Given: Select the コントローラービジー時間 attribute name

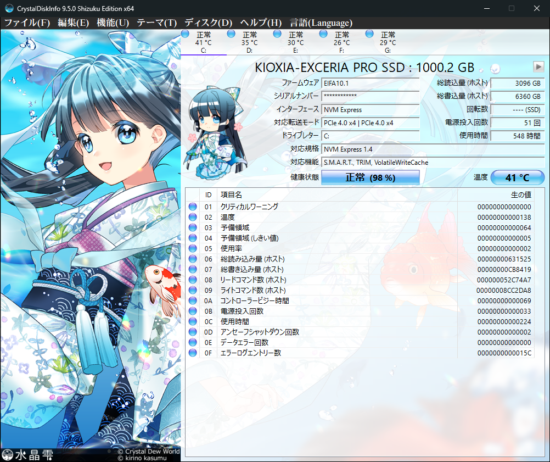Looking at the screenshot, I should [255, 300].
